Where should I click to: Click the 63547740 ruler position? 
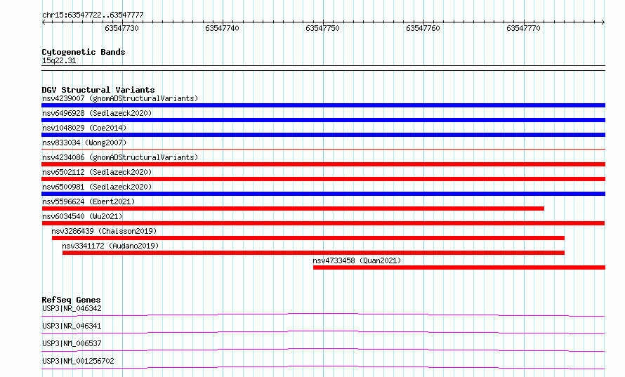tap(222, 28)
